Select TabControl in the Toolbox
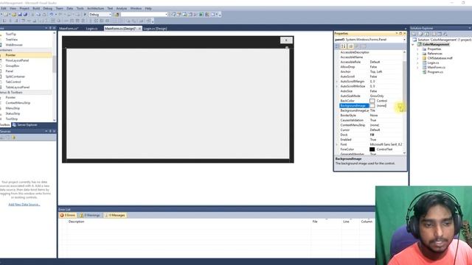 coord(13,82)
